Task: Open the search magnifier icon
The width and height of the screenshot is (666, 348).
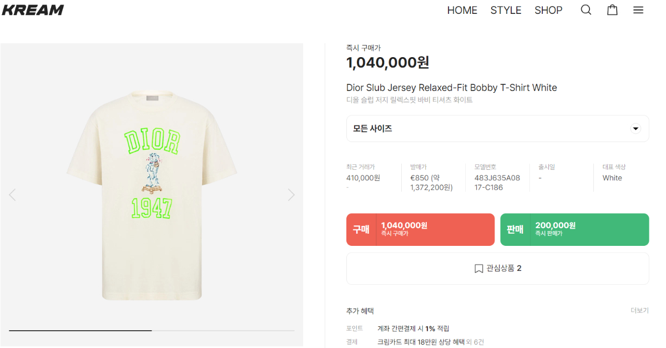Action: 586,10
